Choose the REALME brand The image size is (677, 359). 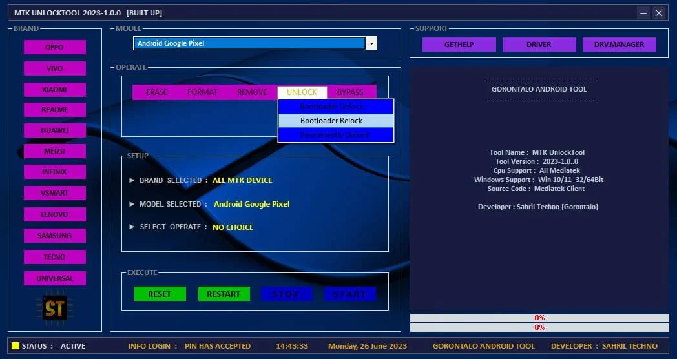tap(55, 110)
